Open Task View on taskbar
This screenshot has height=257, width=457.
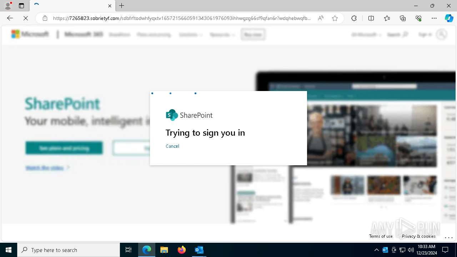coord(129,250)
